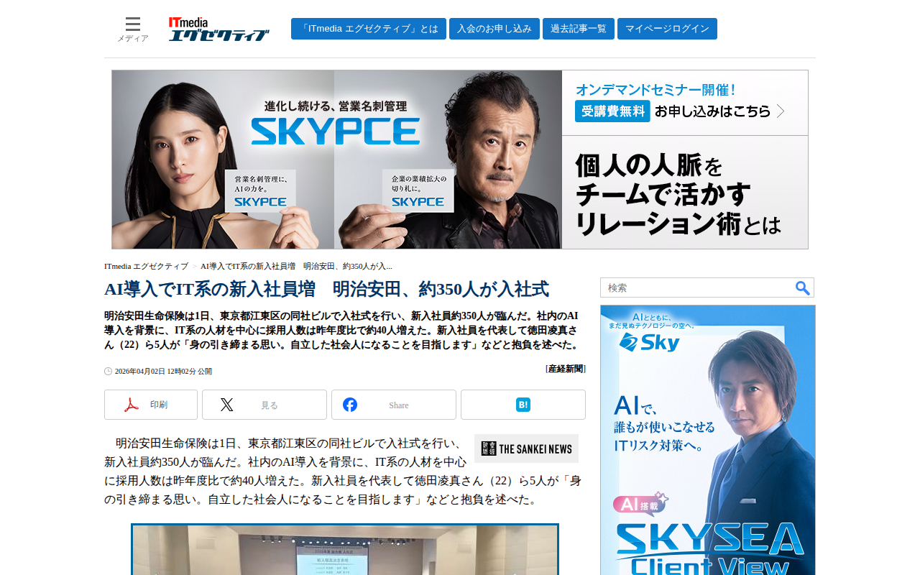The width and height of the screenshot is (920, 575).
Task: Click the search magnifier icon
Action: pos(803,287)
